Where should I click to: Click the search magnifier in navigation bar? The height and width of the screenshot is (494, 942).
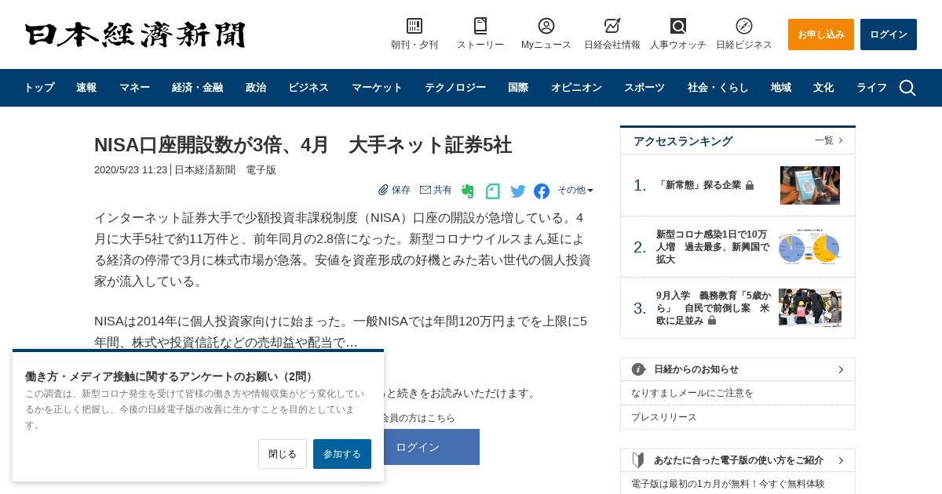907,88
